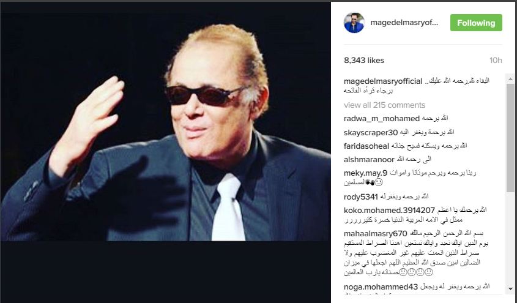Open skayscraper30 commenter profile
This screenshot has height=303, width=517.
point(371,133)
